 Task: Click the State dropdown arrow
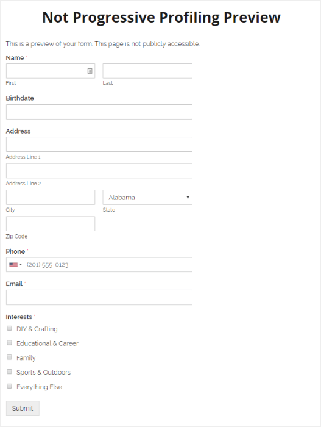point(188,197)
